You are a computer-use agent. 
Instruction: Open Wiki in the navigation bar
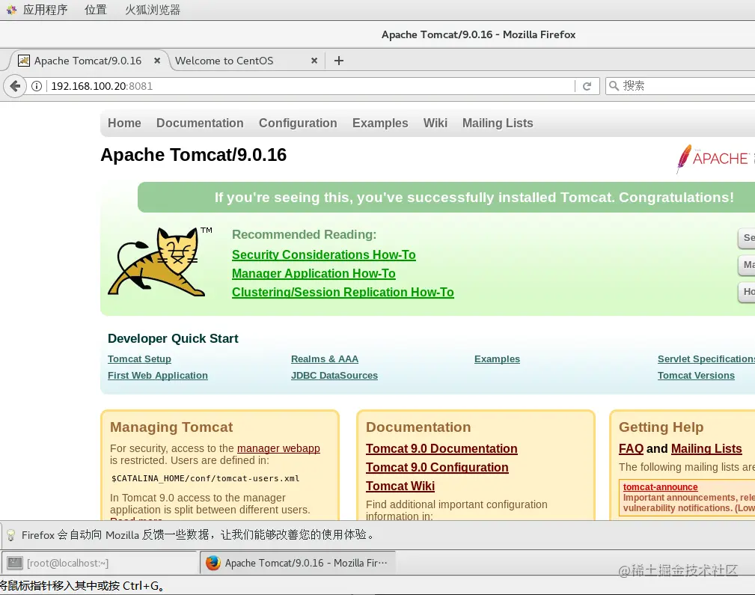point(435,123)
